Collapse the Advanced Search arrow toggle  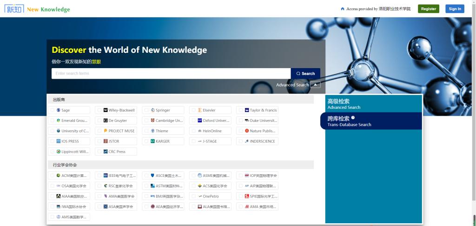point(316,85)
